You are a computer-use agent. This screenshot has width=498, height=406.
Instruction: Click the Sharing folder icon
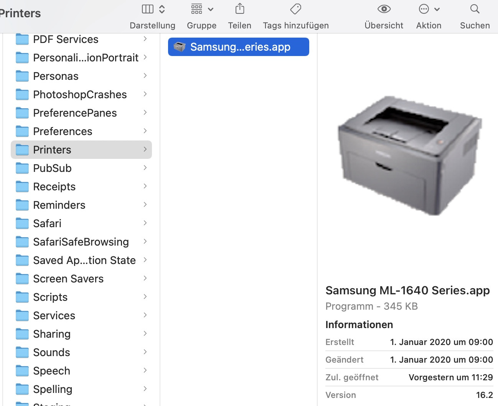pos(22,334)
